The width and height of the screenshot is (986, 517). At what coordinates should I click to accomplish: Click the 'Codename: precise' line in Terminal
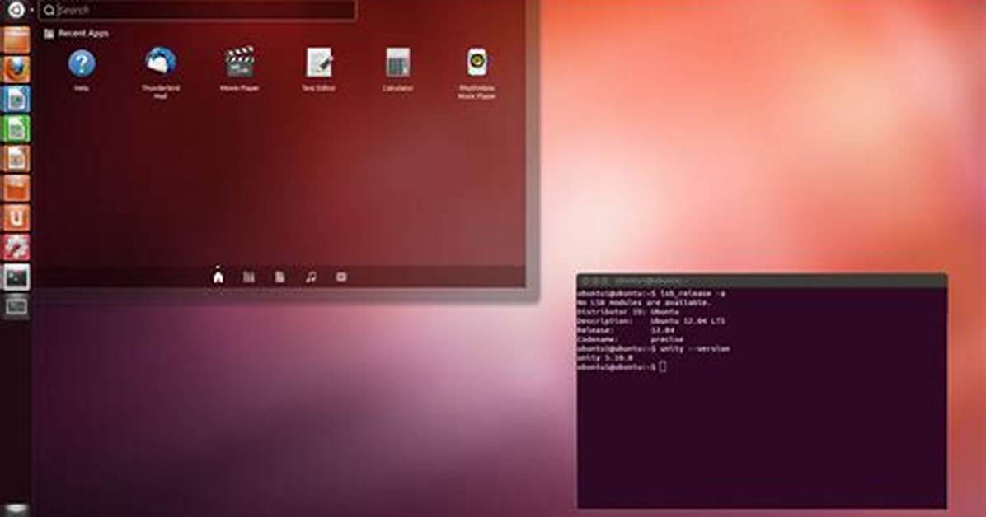point(630,339)
